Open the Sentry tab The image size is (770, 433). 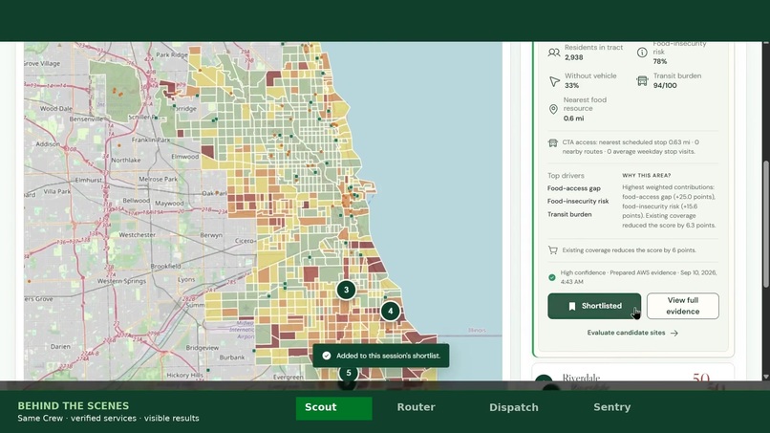611,407
